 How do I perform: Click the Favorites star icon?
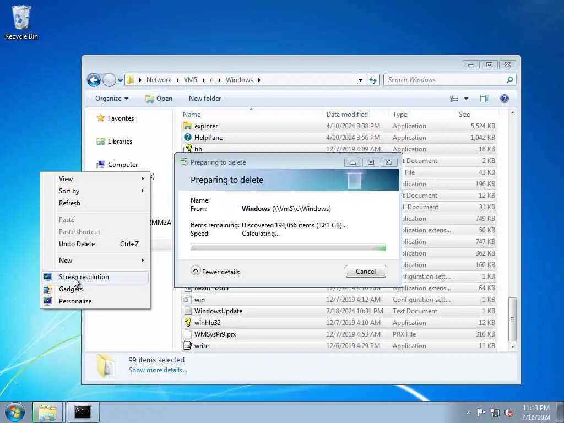click(x=101, y=118)
